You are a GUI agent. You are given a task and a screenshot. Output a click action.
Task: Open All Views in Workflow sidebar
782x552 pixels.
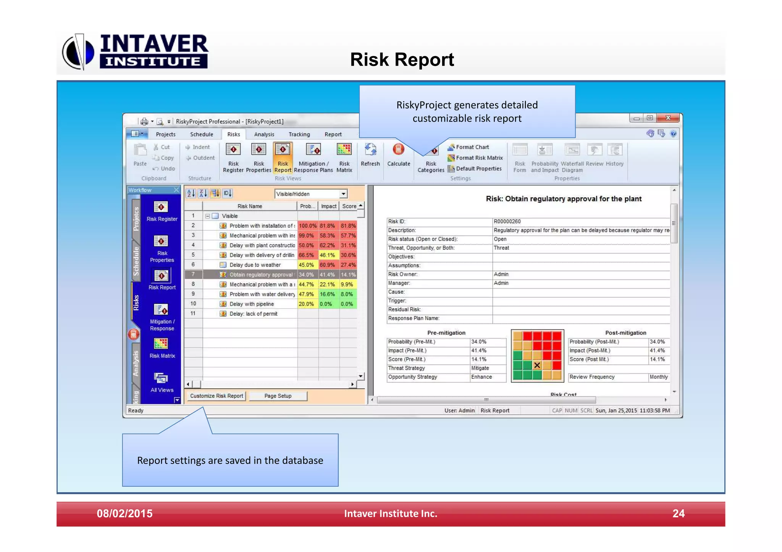162,382
